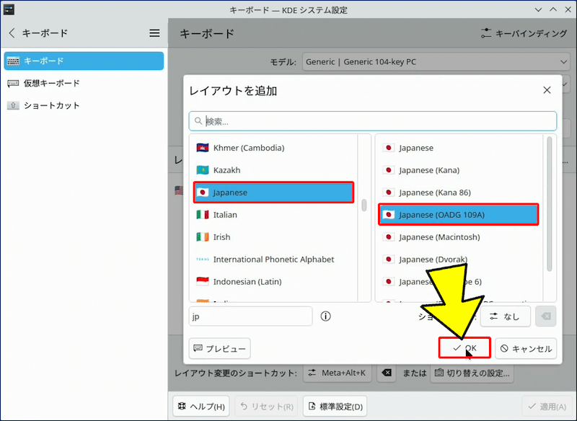The height and width of the screenshot is (421, 577).
Task: Click the clear icon next to Meta+Alt+K
Action: pyautogui.click(x=387, y=373)
